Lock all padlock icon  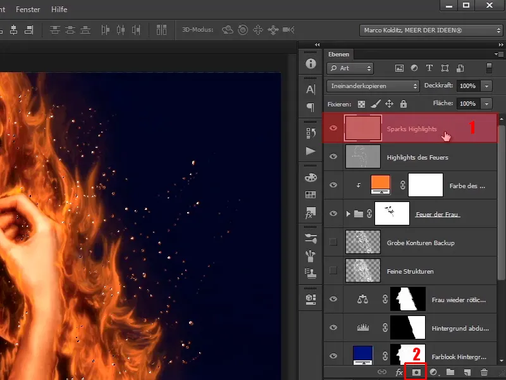pos(404,104)
